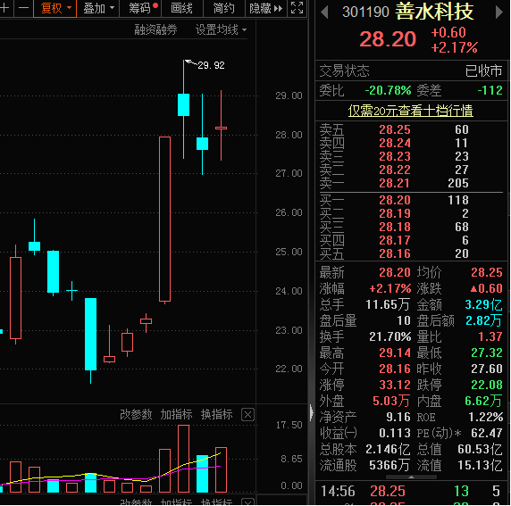Expand 设置均线 moving average settings

tap(221, 30)
